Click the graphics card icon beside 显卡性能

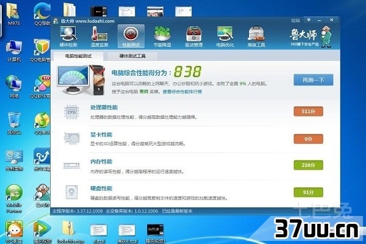pos(71,138)
